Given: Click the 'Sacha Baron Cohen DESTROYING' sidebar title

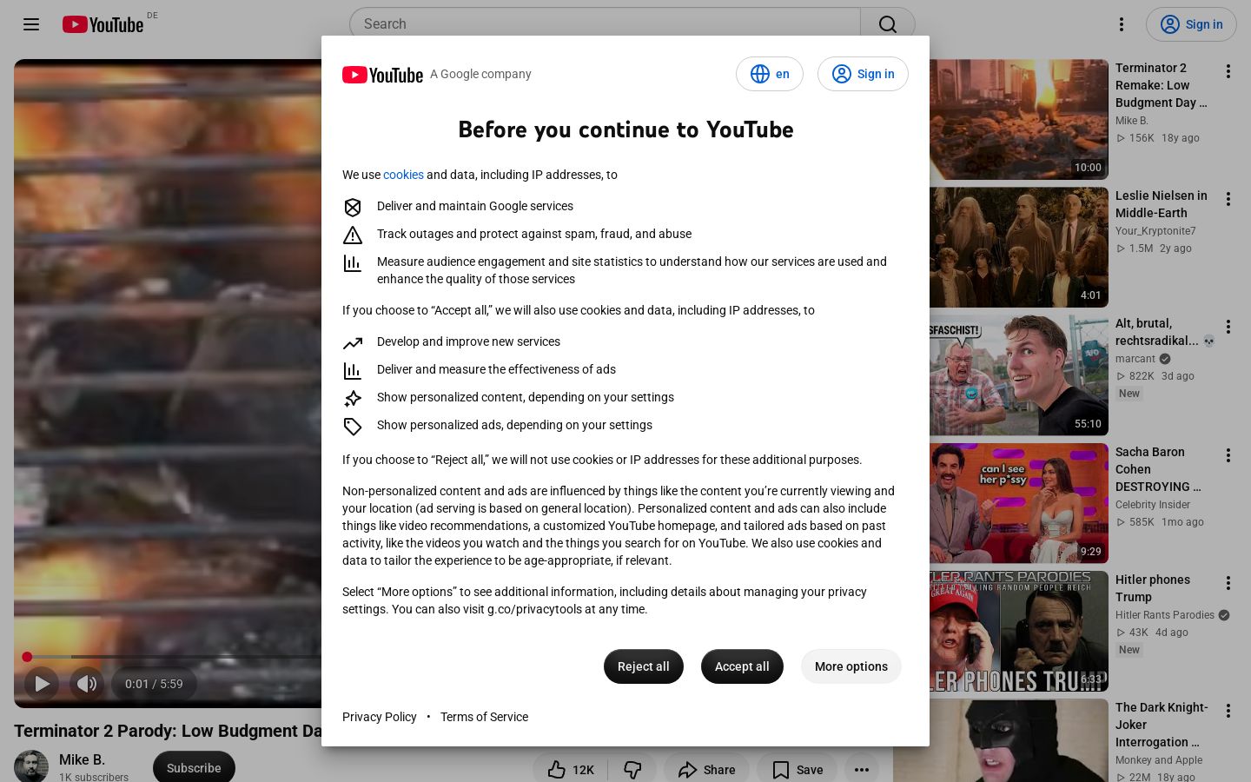Looking at the screenshot, I should click(1158, 469).
